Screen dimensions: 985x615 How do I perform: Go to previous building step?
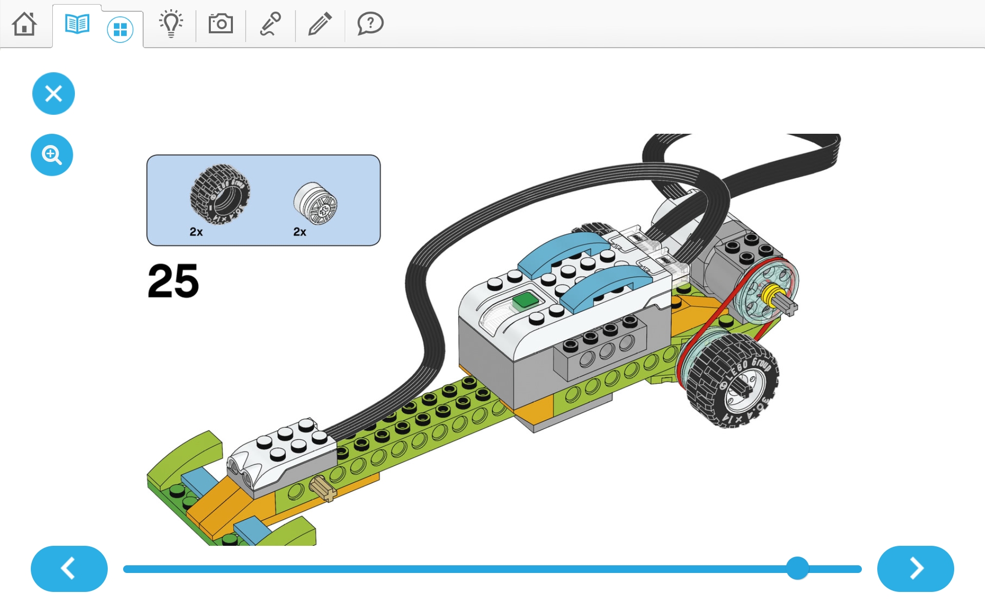pyautogui.click(x=69, y=568)
